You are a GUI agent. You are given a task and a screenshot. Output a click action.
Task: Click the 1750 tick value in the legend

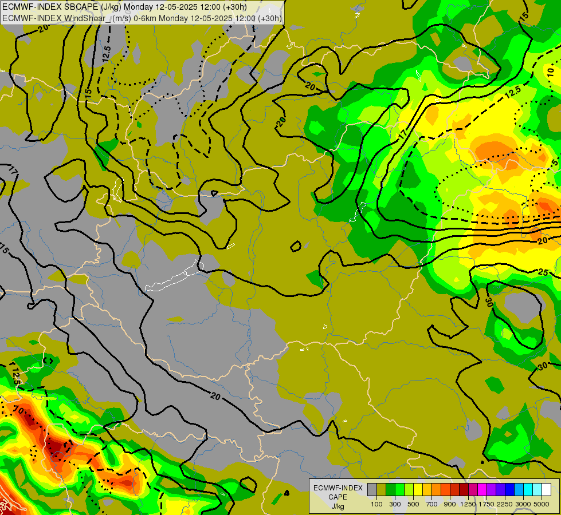[x=487, y=504]
